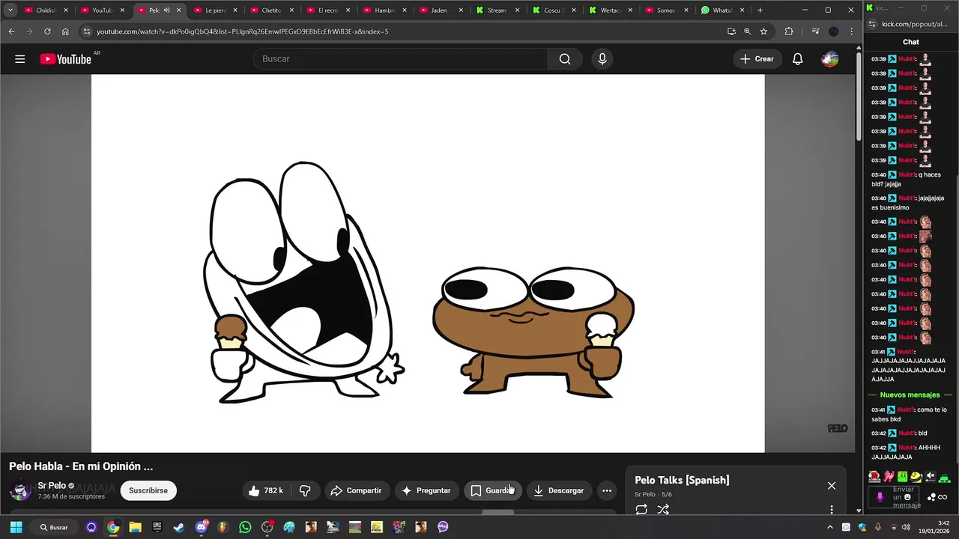Image resolution: width=959 pixels, height=539 pixels.
Task: Switch to the Le pierd tab
Action: [x=215, y=10]
